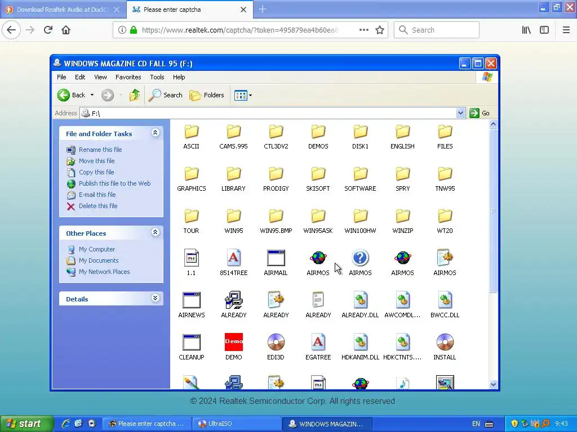Select the AIRNEWS application icon
577x432 pixels.
point(192,300)
